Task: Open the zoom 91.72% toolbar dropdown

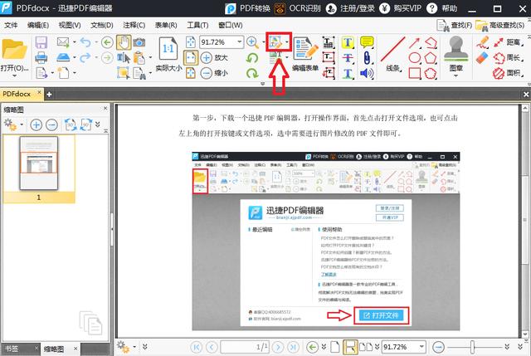Action: click(x=240, y=42)
